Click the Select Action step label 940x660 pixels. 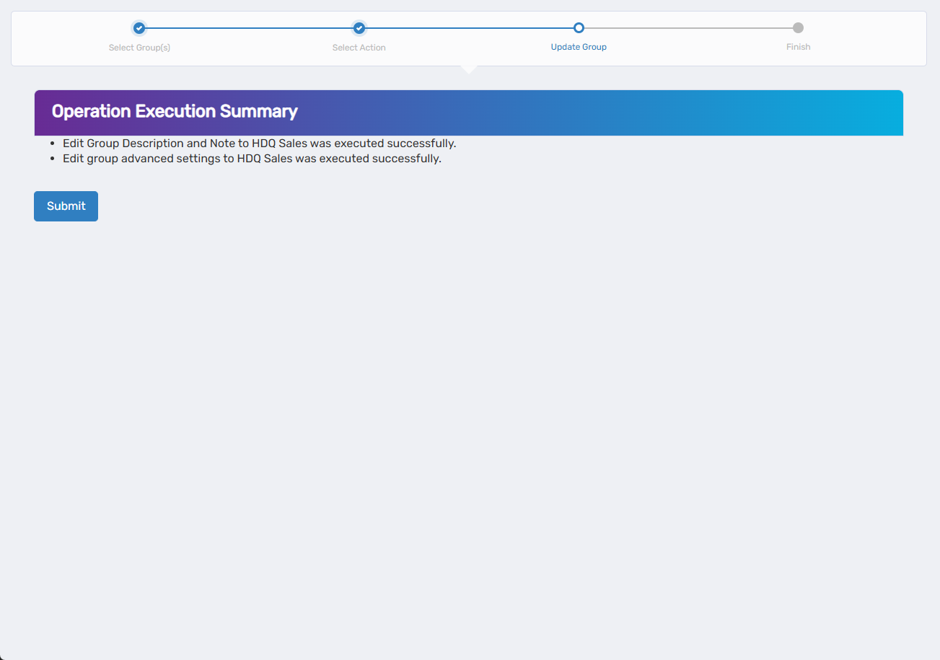359,47
